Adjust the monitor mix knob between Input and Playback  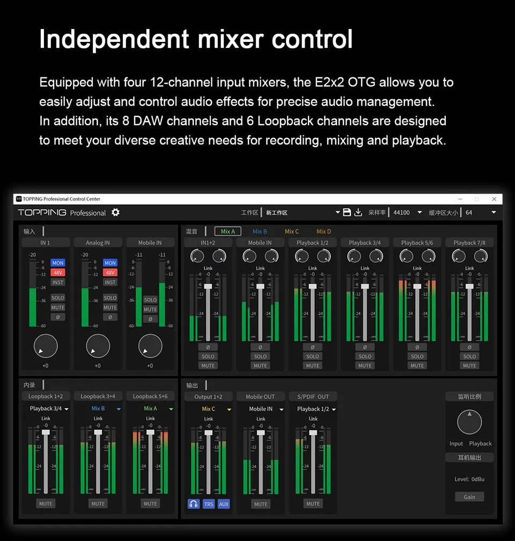pos(469,423)
